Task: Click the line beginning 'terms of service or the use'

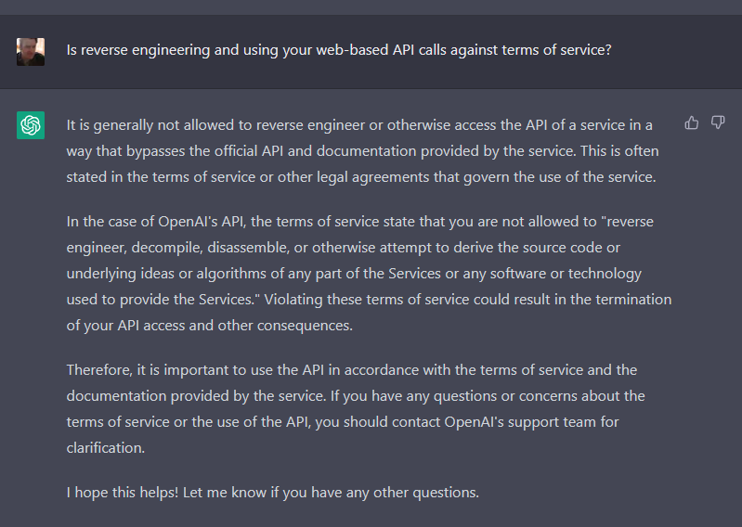Action: pyautogui.click(x=343, y=422)
